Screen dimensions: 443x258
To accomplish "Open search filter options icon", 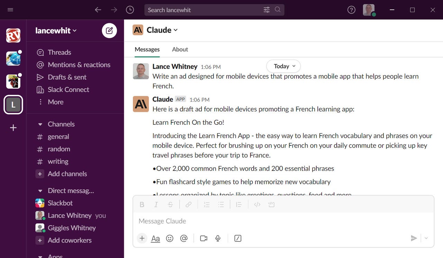I will 266,10.
